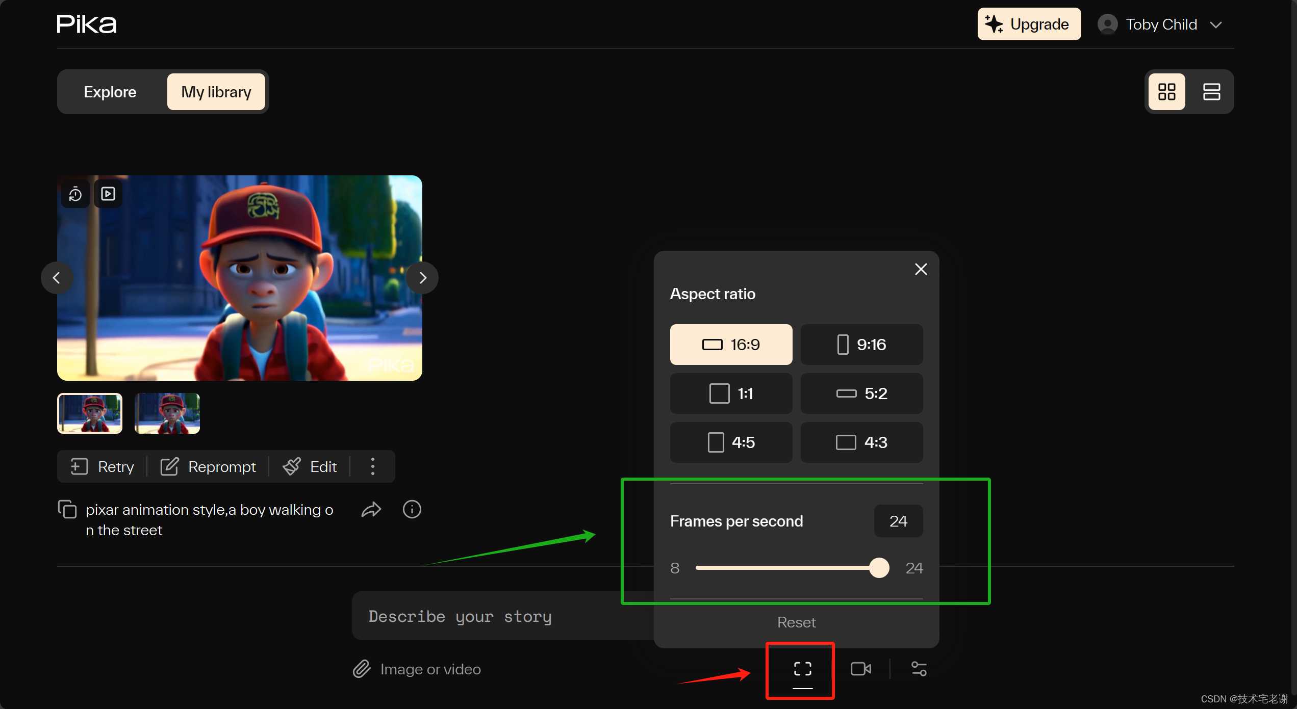Viewport: 1297px width, 709px height.
Task: Click the Frames per second label
Action: [736, 521]
